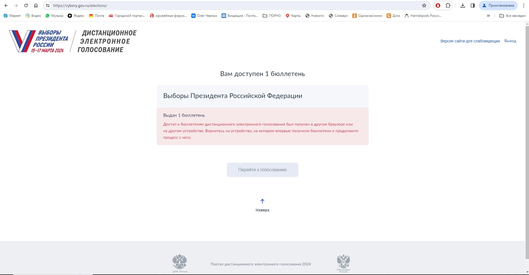
Task: Open 'Версия сайта для слабовидящих' link
Action: (470, 41)
